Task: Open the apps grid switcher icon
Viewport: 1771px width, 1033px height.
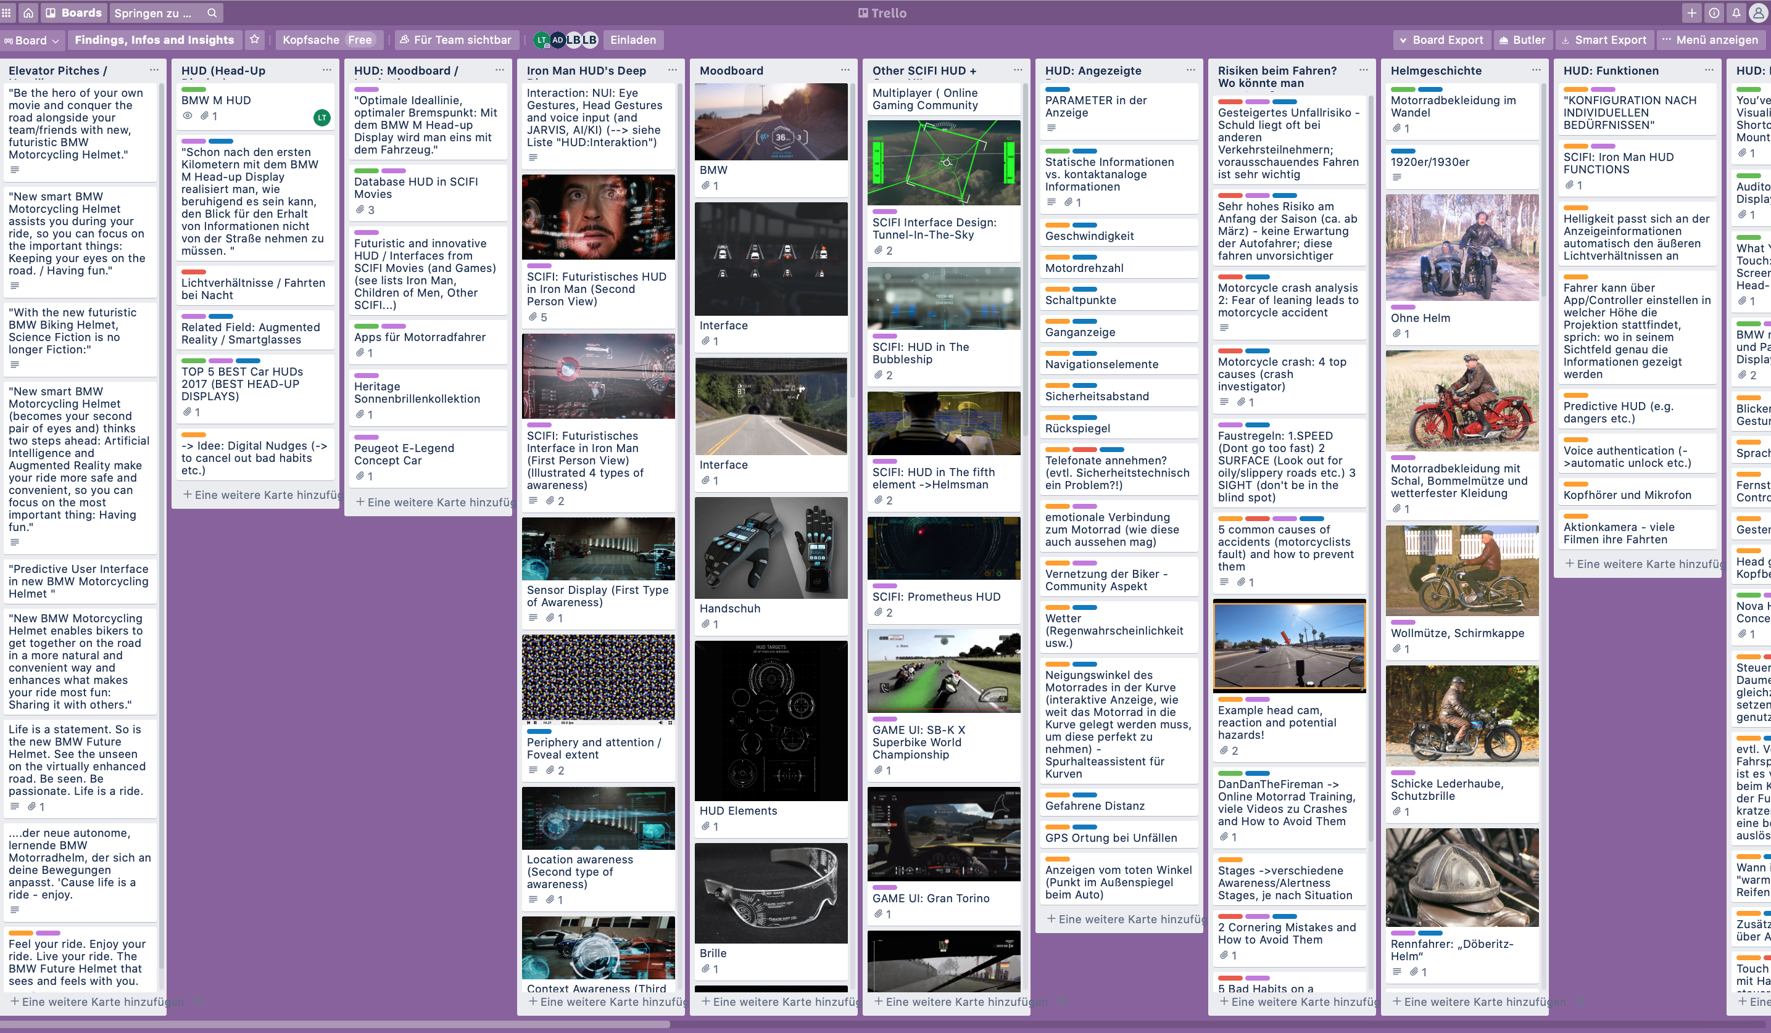Action: click(6, 12)
